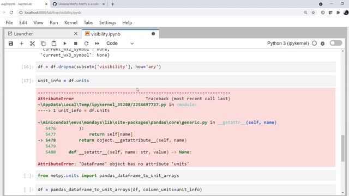Restart the kernel with the circular arrow icon

(x=86, y=44)
